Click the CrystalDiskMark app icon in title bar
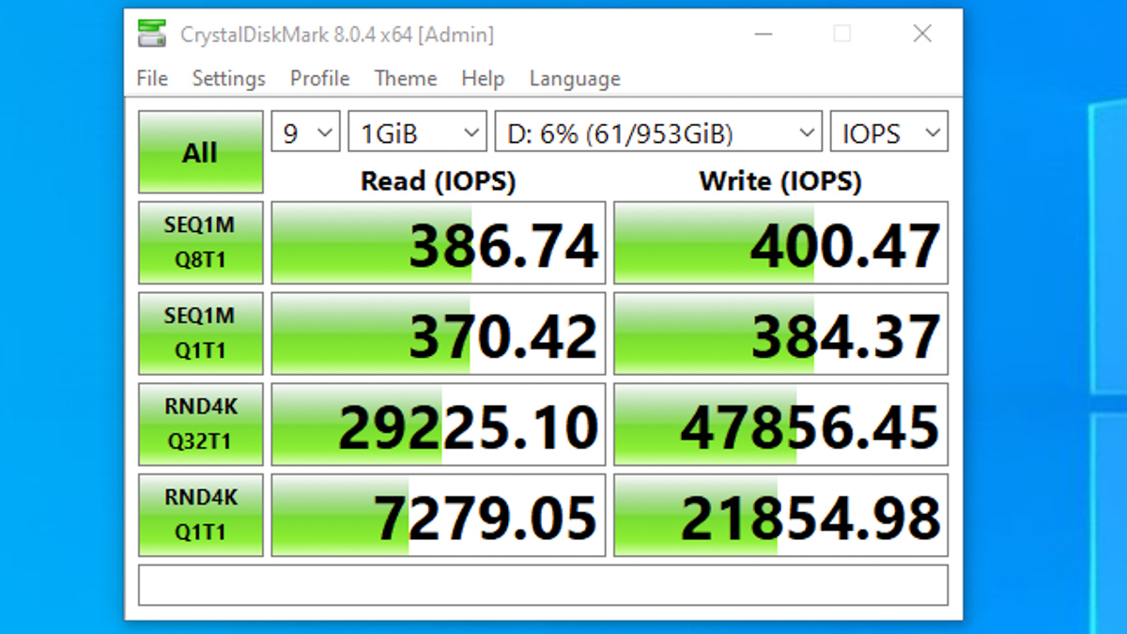Viewport: 1127px width, 634px height. click(151, 35)
